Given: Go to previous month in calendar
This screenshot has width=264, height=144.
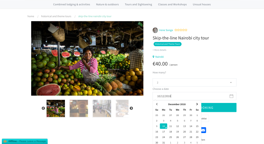Looking at the screenshot, I should pos(157,104).
